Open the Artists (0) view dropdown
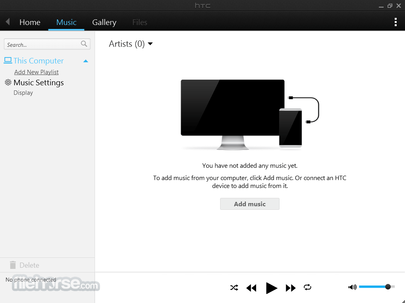Image resolution: width=405 pixels, height=303 pixels. coord(131,44)
